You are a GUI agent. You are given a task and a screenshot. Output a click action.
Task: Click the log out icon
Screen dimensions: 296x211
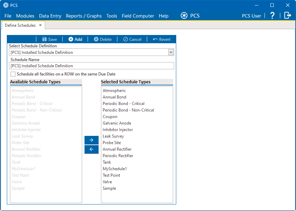tap(288, 15)
